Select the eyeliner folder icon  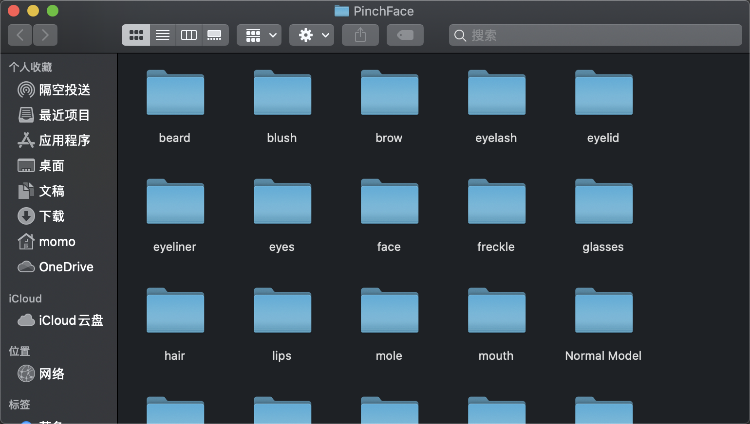click(x=175, y=201)
